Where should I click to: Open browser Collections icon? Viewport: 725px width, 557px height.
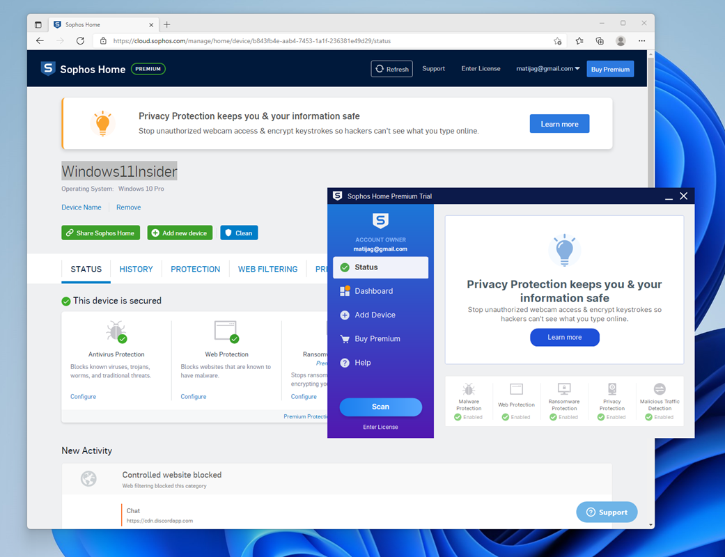click(600, 40)
